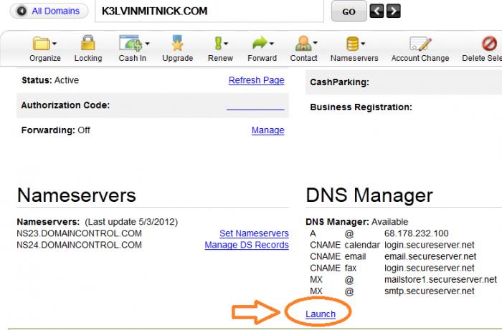Click the Locking padlock icon
Image resolution: width=502 pixels, height=330 pixels.
[87, 43]
